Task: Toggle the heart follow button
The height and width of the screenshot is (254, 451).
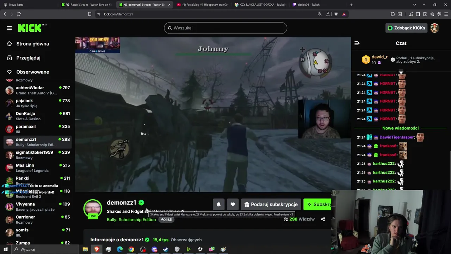Action: click(x=233, y=204)
